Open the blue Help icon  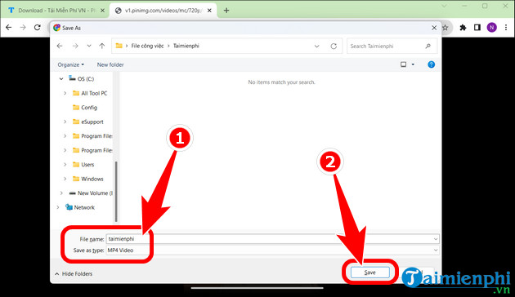coord(432,64)
